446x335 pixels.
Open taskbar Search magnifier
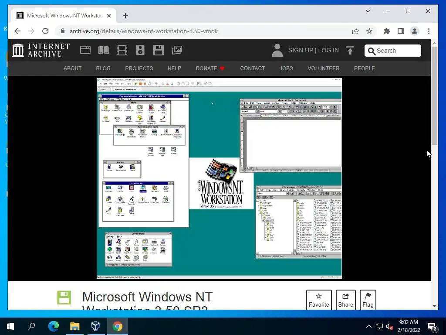31,326
